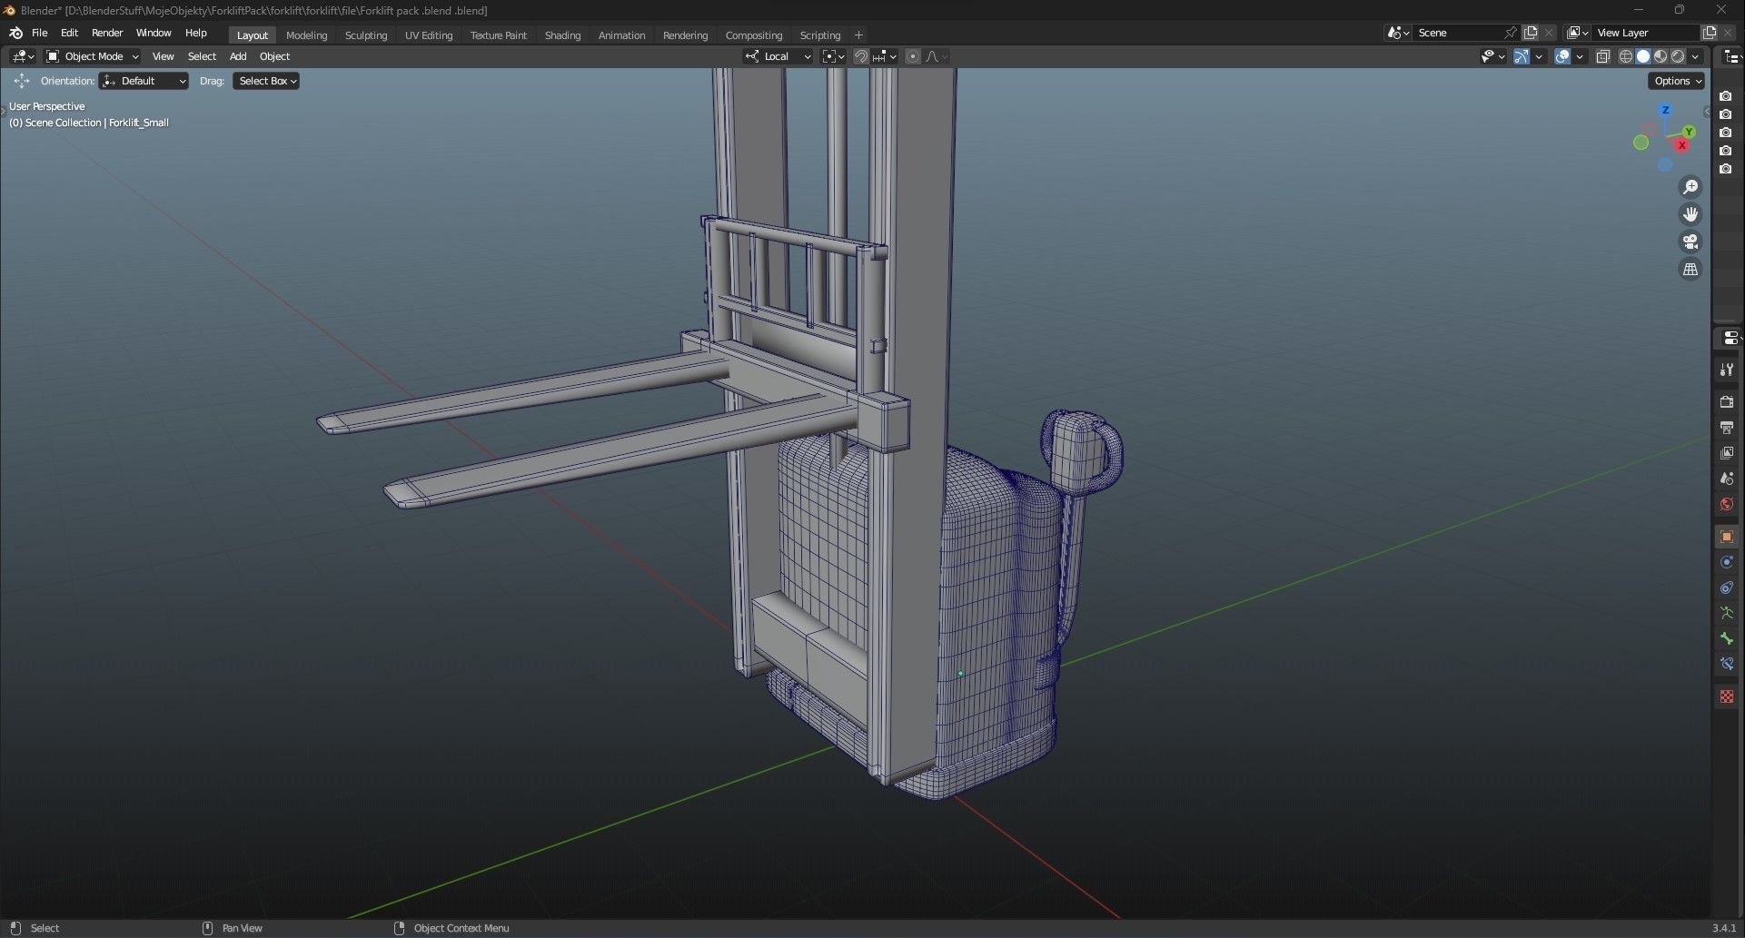Click the pan view hand icon

(x=1690, y=214)
